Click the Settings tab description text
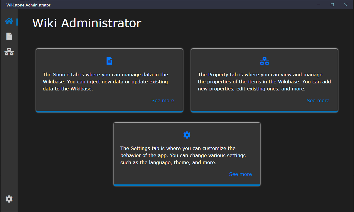 click(x=183, y=155)
